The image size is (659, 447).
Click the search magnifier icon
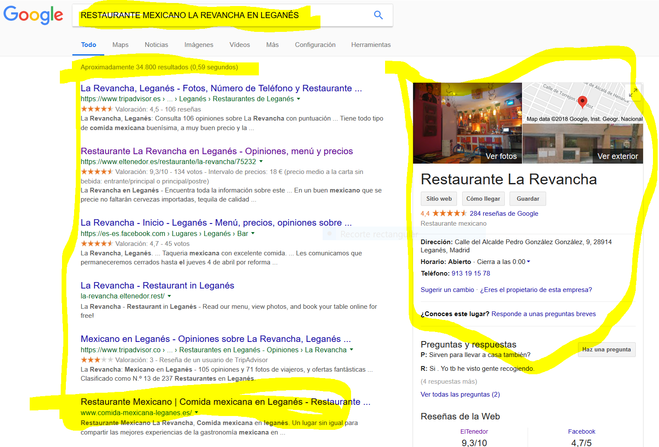(x=378, y=15)
